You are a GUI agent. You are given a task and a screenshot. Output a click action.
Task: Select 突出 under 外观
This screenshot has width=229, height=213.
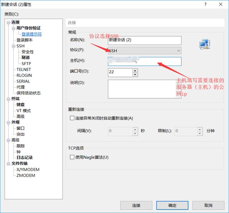pyautogui.click(x=20, y=134)
